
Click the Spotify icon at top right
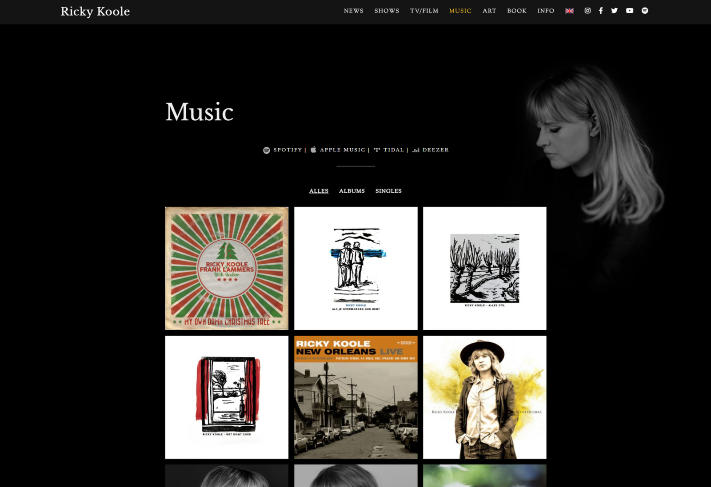(644, 10)
